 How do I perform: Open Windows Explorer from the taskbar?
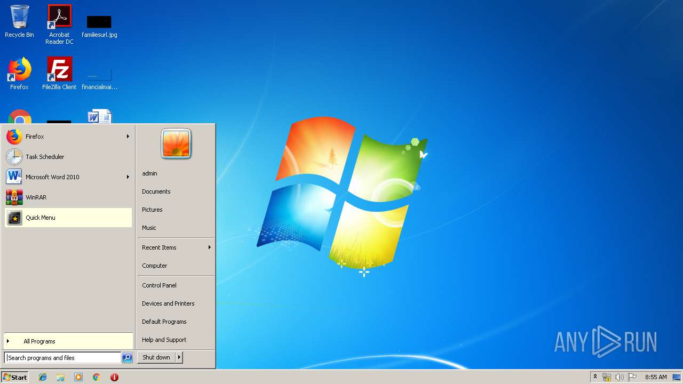(x=60, y=377)
